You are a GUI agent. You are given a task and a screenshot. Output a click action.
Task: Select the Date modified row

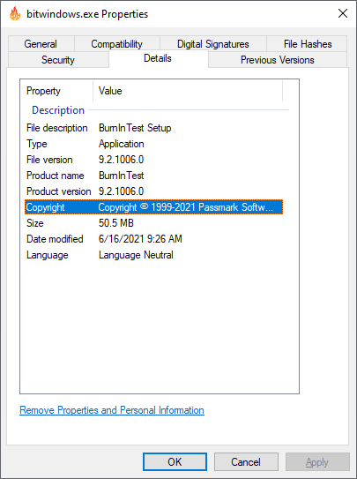tap(153, 239)
